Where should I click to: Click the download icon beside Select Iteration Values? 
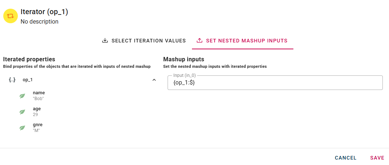click(105, 41)
